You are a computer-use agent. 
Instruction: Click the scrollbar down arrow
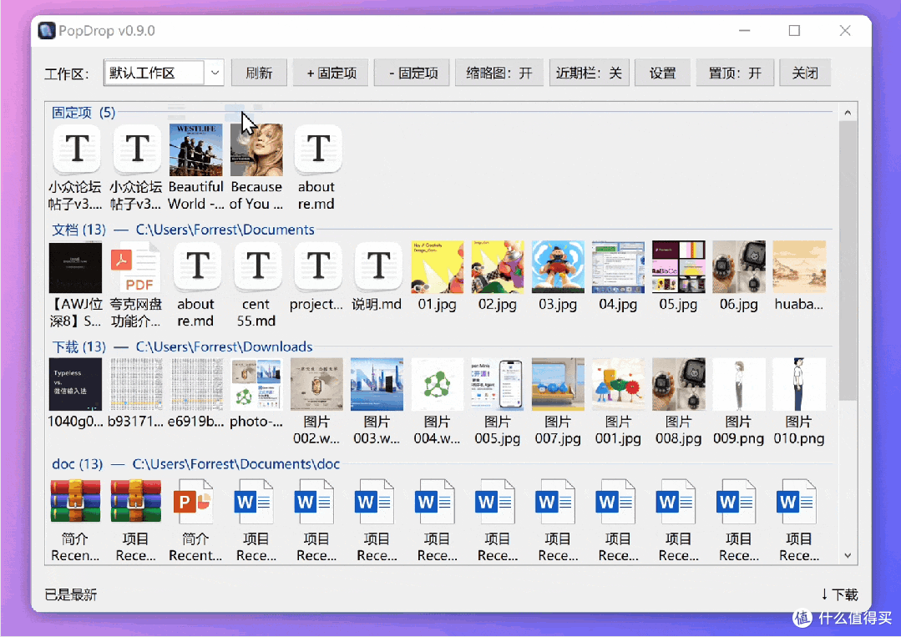848,555
